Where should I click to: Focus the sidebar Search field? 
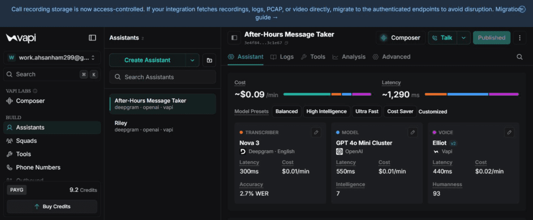52,74
